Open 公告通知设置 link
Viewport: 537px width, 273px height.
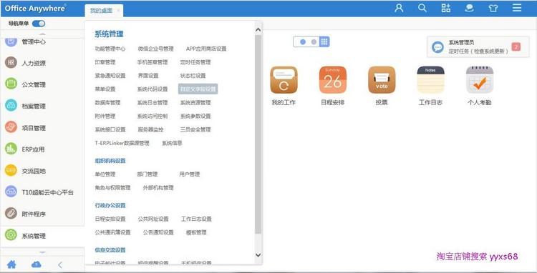coord(158,232)
